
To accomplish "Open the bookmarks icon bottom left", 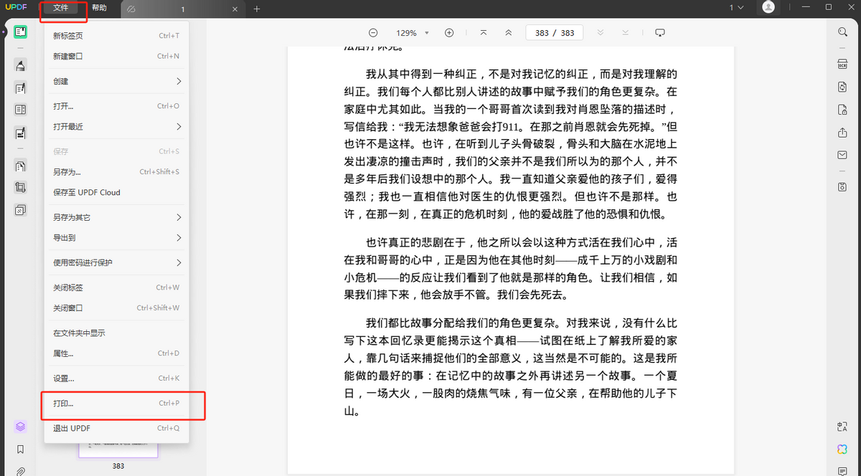I will [x=20, y=449].
